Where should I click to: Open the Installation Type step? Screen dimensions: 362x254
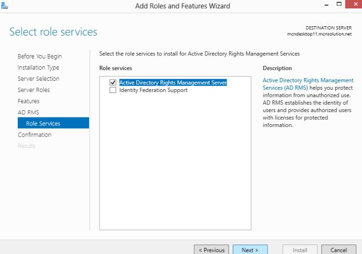click(38, 67)
